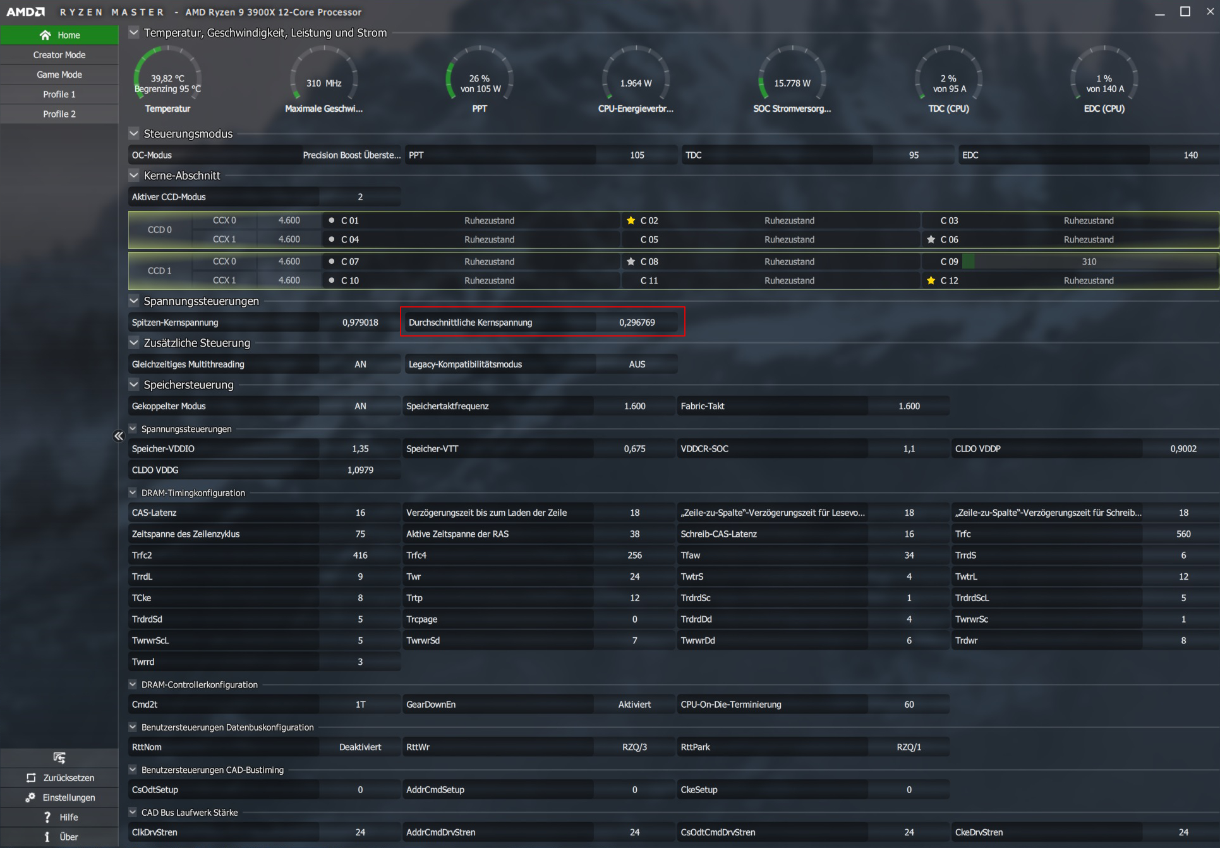Open Einstellungen via its gear icon
This screenshot has width=1220, height=848.
30,797
